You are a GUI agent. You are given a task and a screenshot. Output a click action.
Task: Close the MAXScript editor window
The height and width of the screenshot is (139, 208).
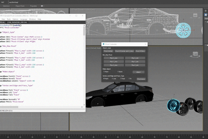[x=83, y=16]
